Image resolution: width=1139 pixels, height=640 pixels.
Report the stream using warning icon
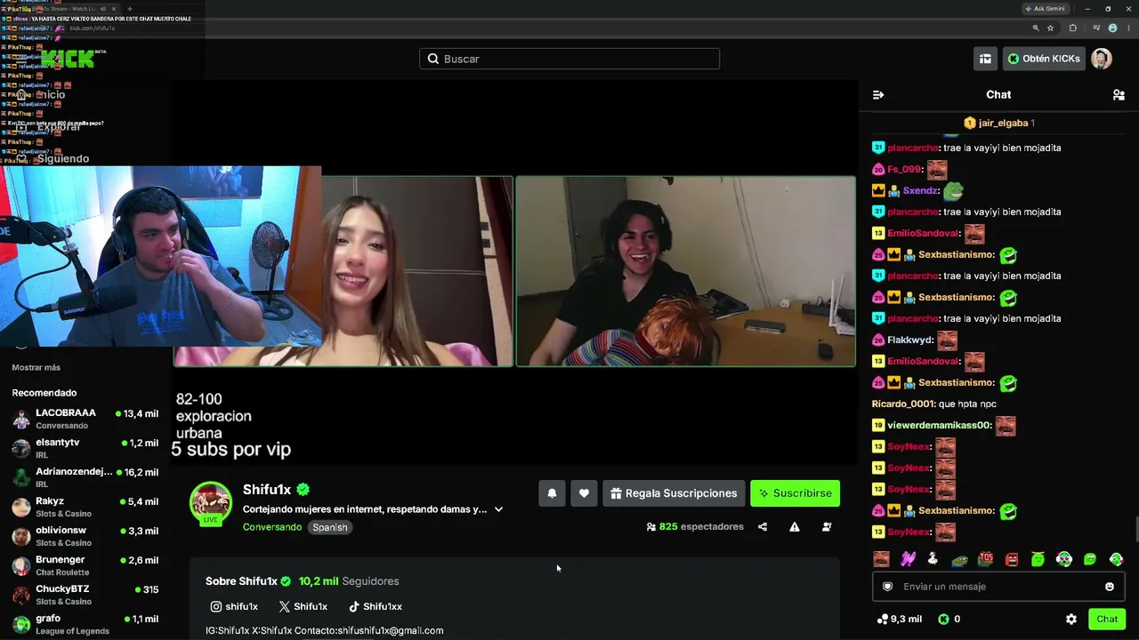[795, 527]
